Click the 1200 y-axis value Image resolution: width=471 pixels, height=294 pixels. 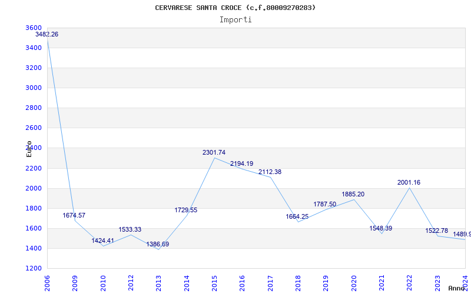[34, 269]
